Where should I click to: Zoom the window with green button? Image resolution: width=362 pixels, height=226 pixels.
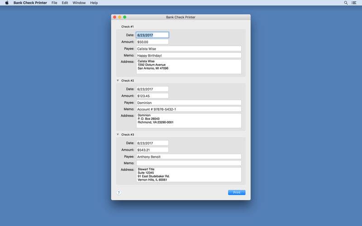125,17
